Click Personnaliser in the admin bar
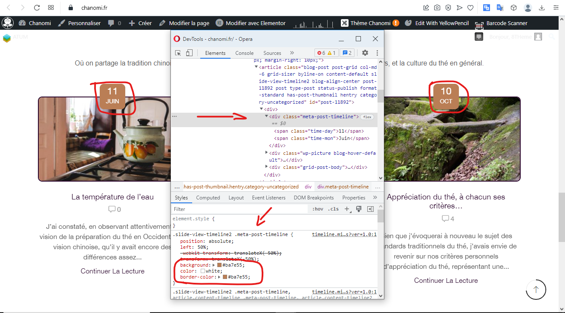Viewport: 565px width, 313px height. (79, 23)
